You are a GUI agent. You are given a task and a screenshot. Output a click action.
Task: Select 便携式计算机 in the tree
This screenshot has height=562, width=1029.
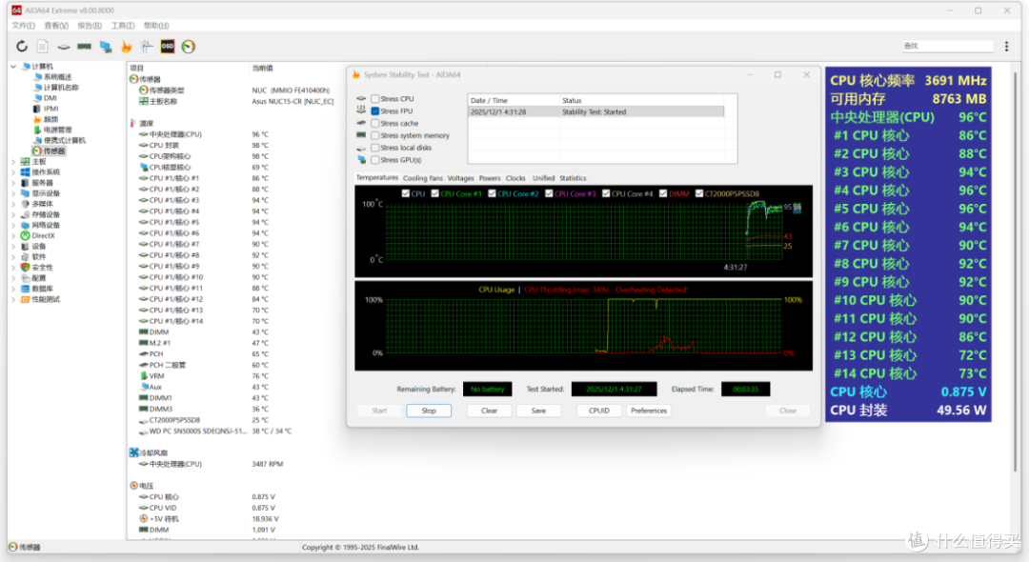point(65,140)
